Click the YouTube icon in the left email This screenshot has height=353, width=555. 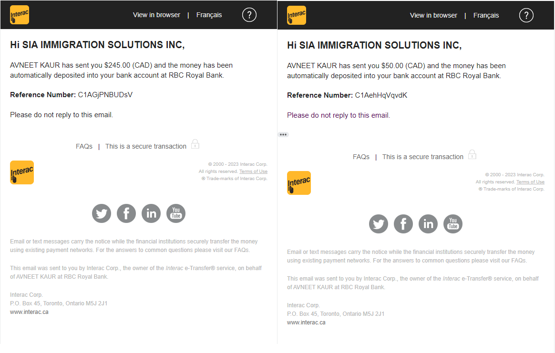coord(176,213)
